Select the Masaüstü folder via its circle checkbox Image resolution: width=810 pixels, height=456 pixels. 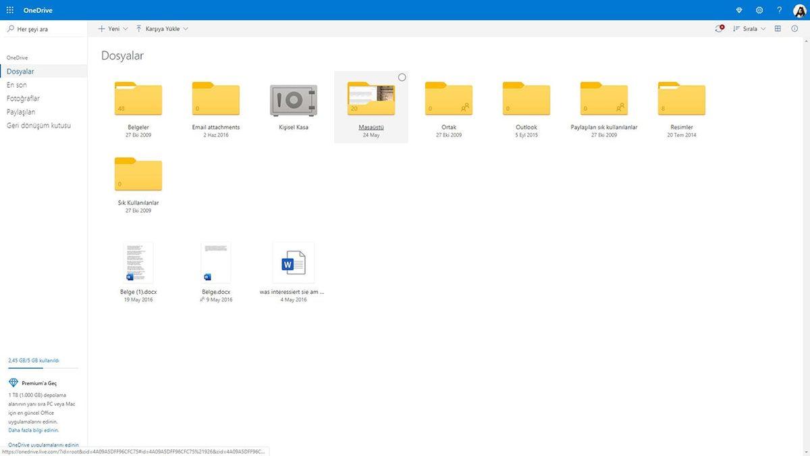pyautogui.click(x=402, y=77)
